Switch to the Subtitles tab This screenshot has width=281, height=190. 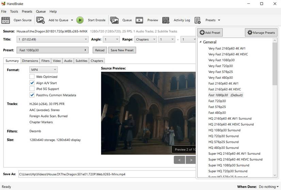[x=81, y=61]
